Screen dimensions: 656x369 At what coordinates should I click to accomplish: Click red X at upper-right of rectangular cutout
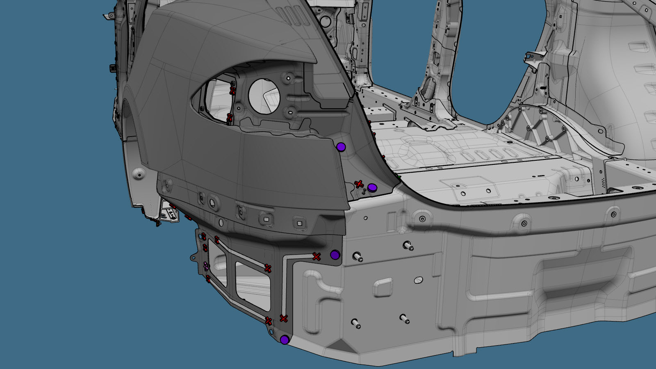[268, 269]
